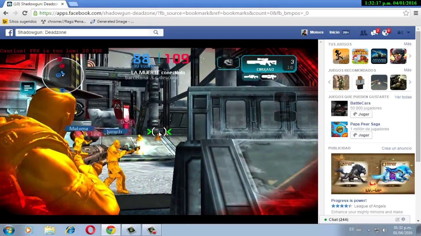
Task: Click the Facebook logo icon
Action: click(9, 32)
